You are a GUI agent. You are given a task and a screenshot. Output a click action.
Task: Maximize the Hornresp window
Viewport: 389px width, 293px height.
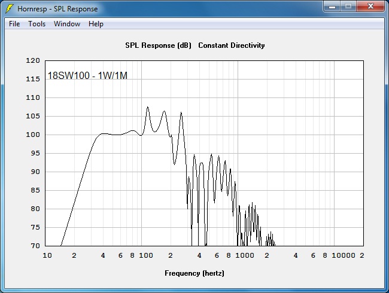348,6
